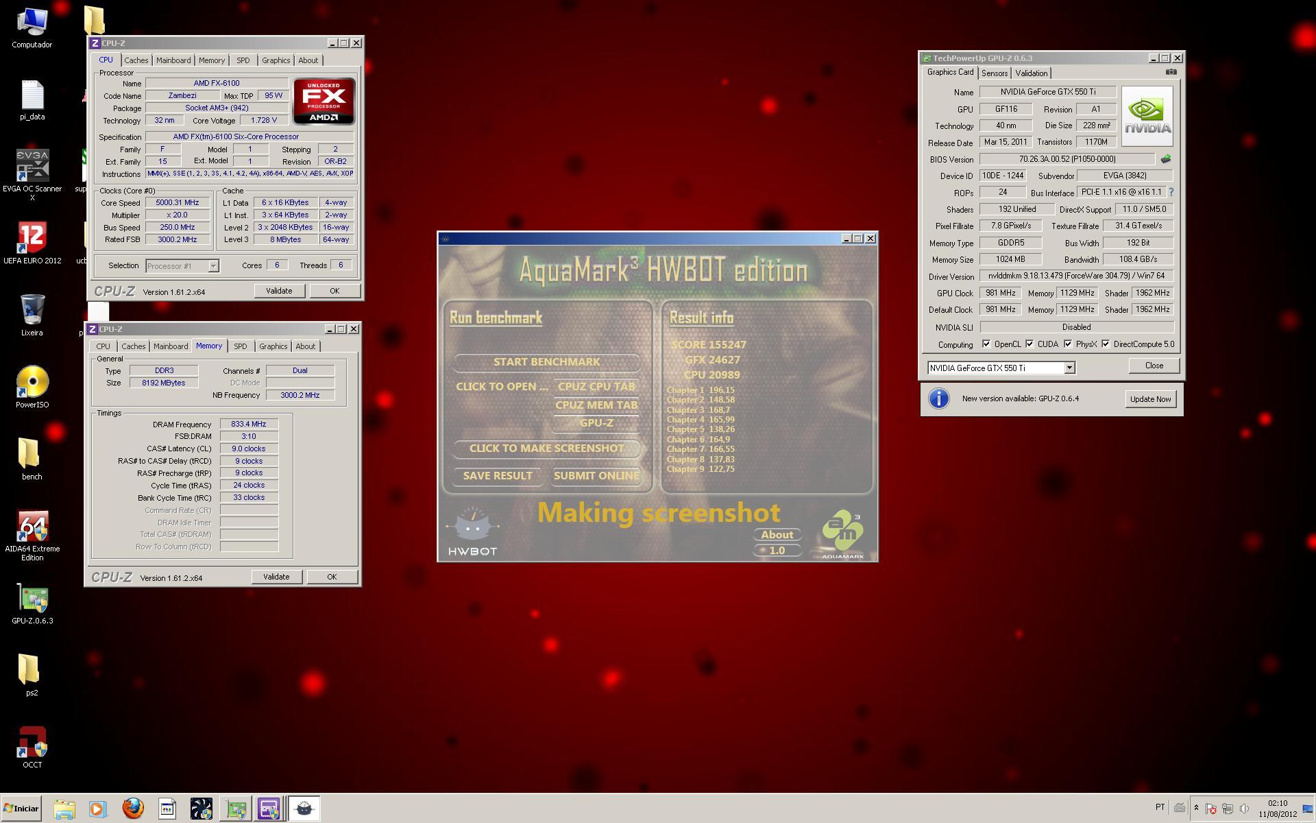This screenshot has width=1316, height=823.
Task: Click CLICK TO MAKE SCREENSHOT button
Action: click(546, 448)
